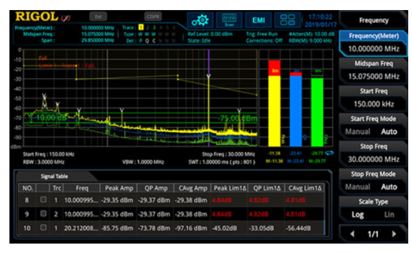Sort by the QP Amp column header

tap(156, 188)
